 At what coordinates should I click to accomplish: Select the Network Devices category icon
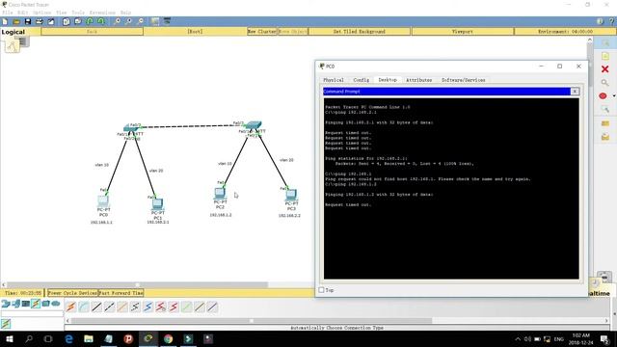click(x=6, y=304)
